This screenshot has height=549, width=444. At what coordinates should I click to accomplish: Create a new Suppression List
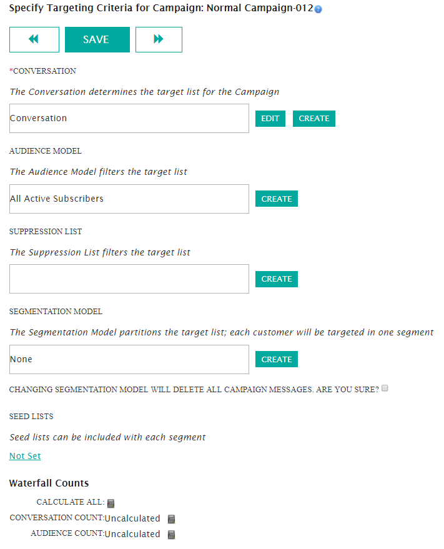pyautogui.click(x=277, y=279)
